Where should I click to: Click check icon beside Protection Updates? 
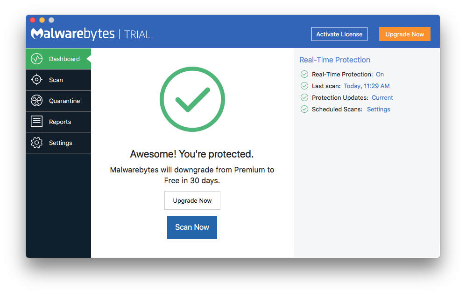click(304, 97)
